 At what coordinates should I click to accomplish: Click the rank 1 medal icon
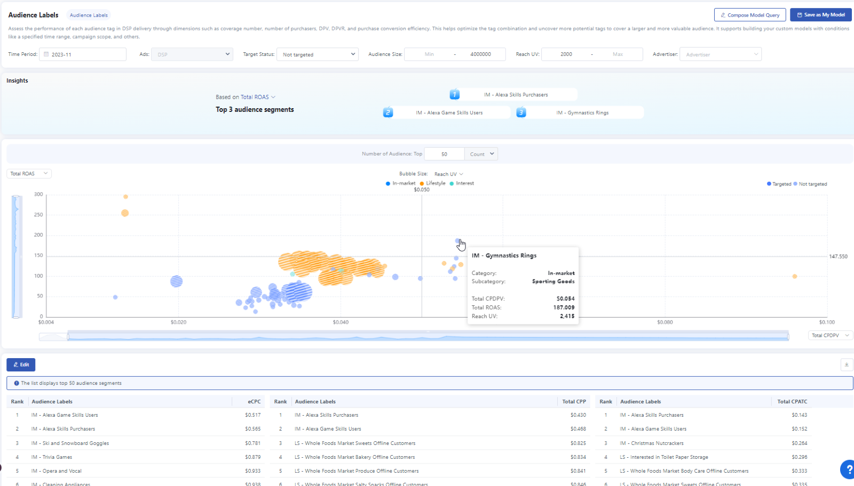[x=454, y=94]
